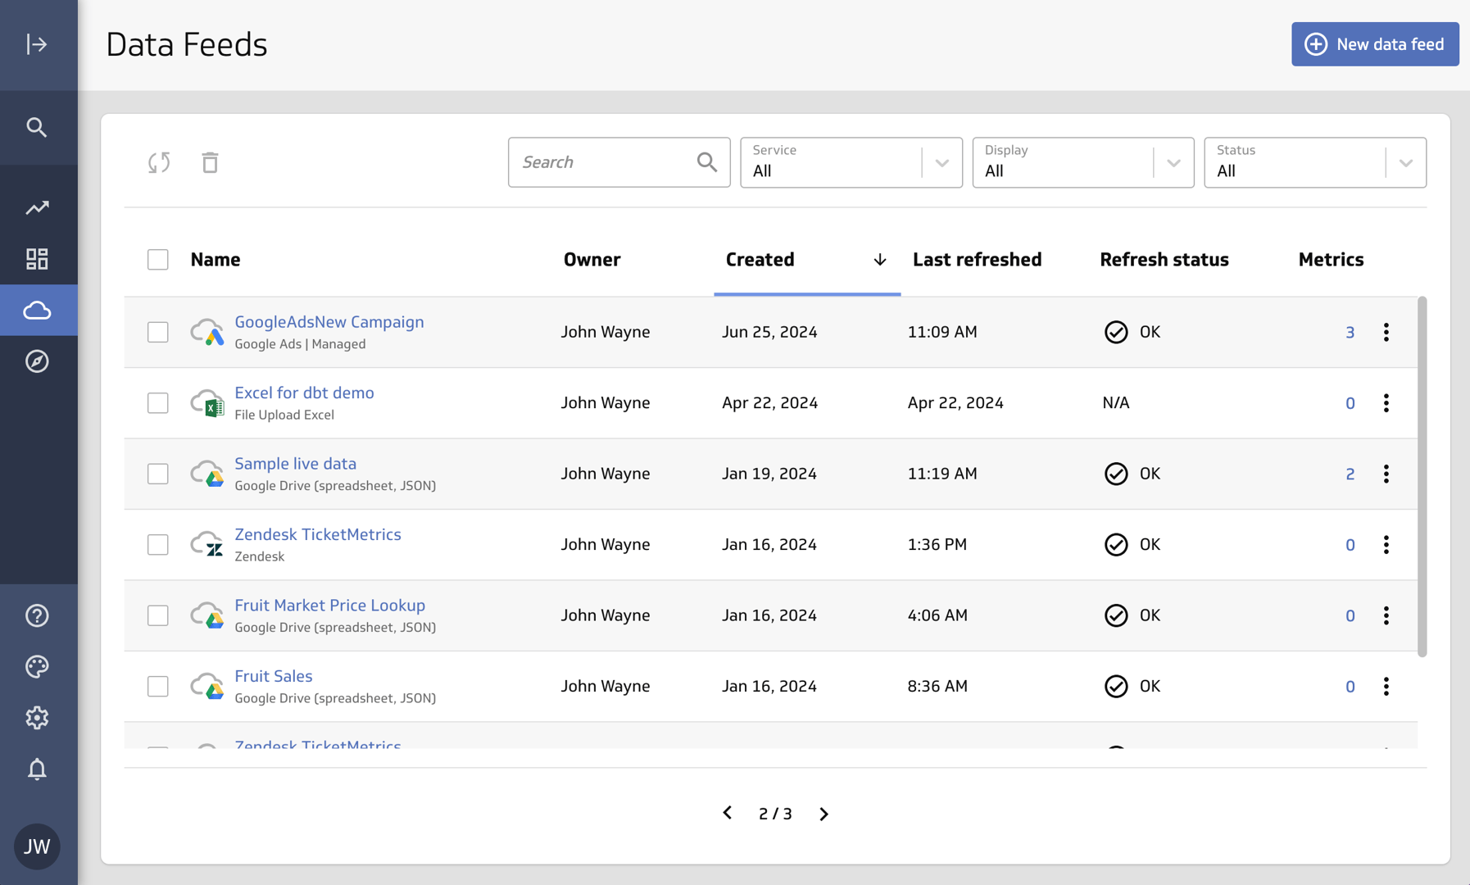Screen dimensions: 1470x885
Task: Open the Service filter dropdown
Action: [851, 162]
